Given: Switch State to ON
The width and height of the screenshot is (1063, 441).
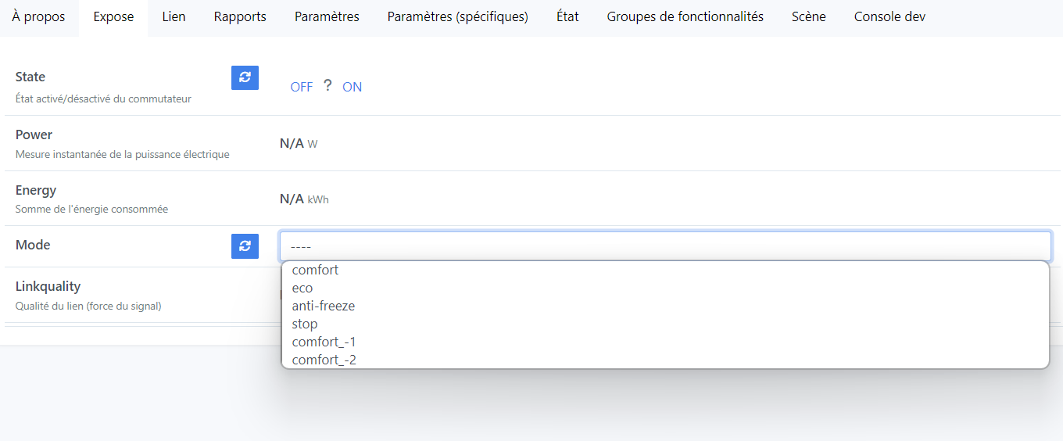Looking at the screenshot, I should (x=352, y=87).
